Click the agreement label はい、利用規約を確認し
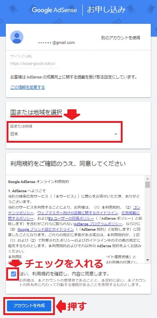This screenshot has width=157, height=318. pos(64,274)
